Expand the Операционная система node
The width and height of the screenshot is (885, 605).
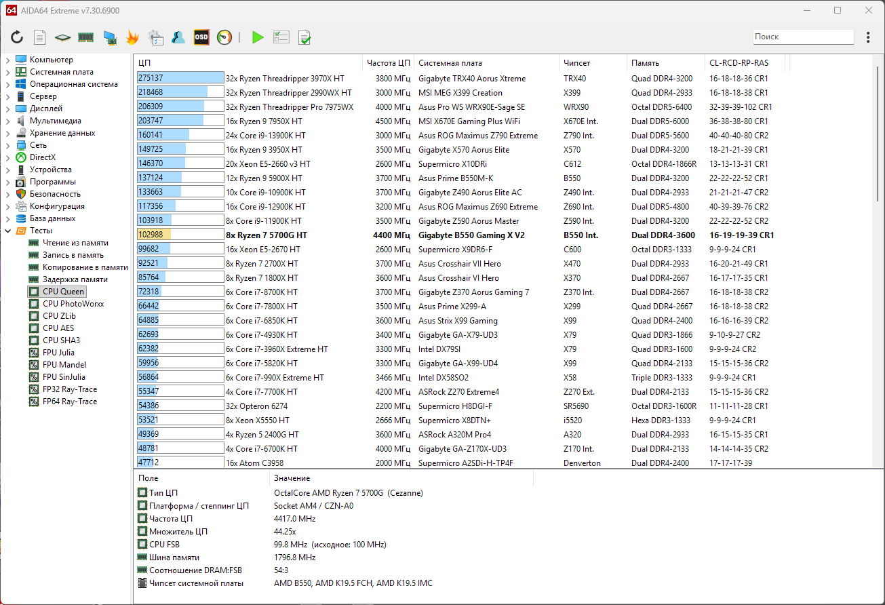[x=7, y=84]
